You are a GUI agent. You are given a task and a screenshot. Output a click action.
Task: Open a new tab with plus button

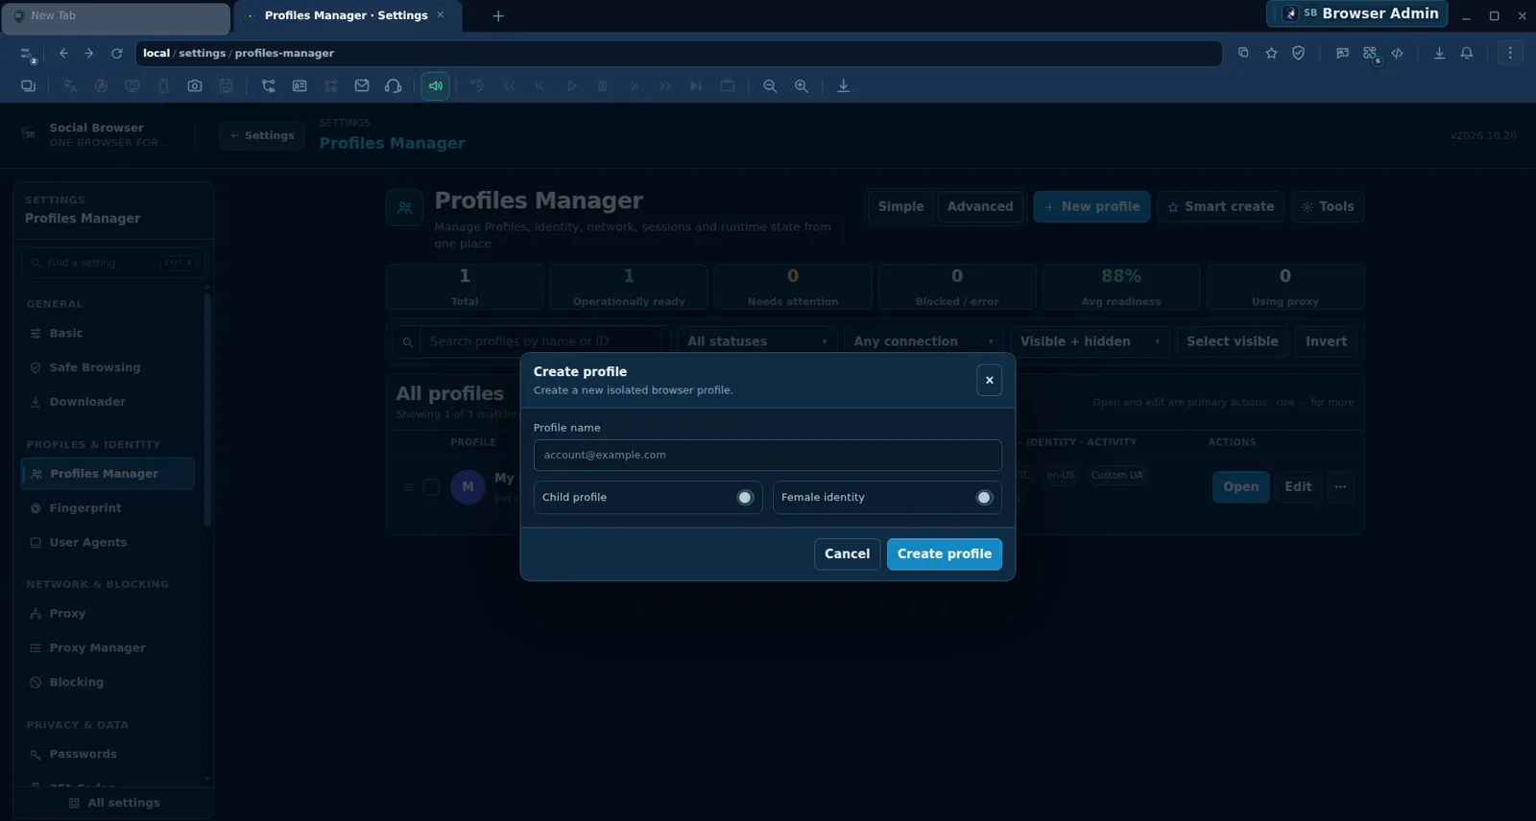point(498,16)
